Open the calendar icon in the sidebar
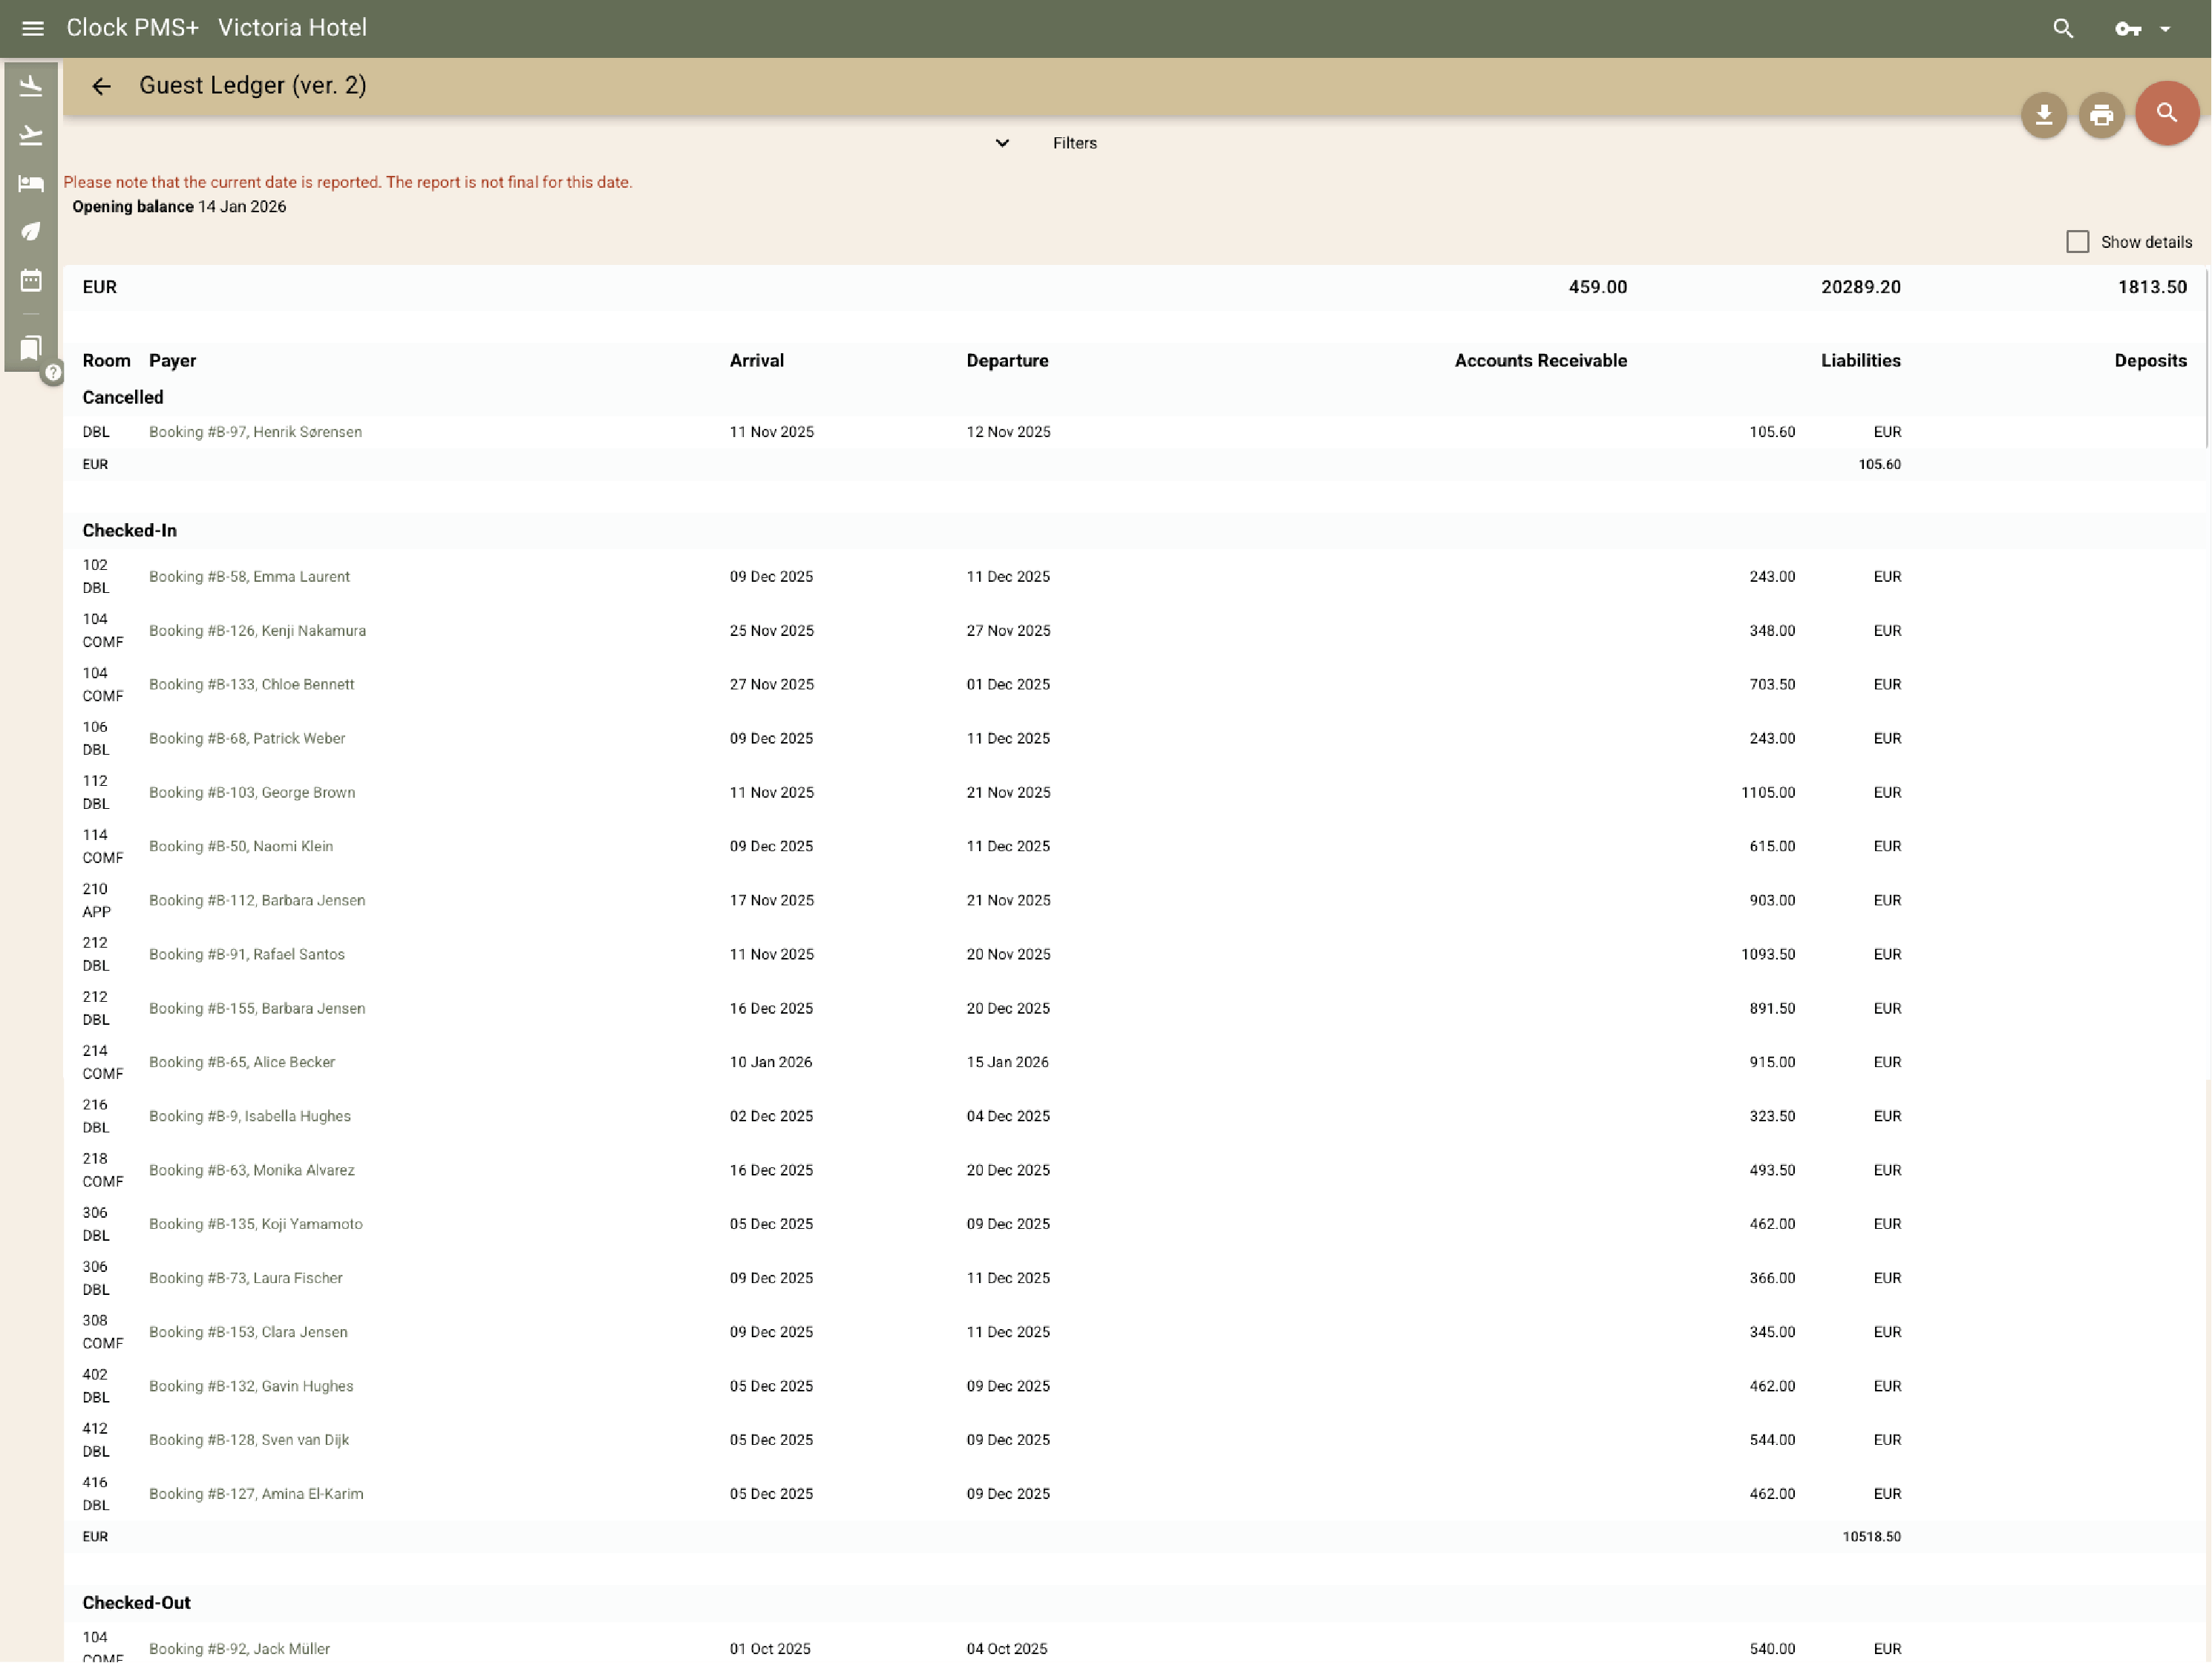The width and height of the screenshot is (2212, 1663). 31,281
